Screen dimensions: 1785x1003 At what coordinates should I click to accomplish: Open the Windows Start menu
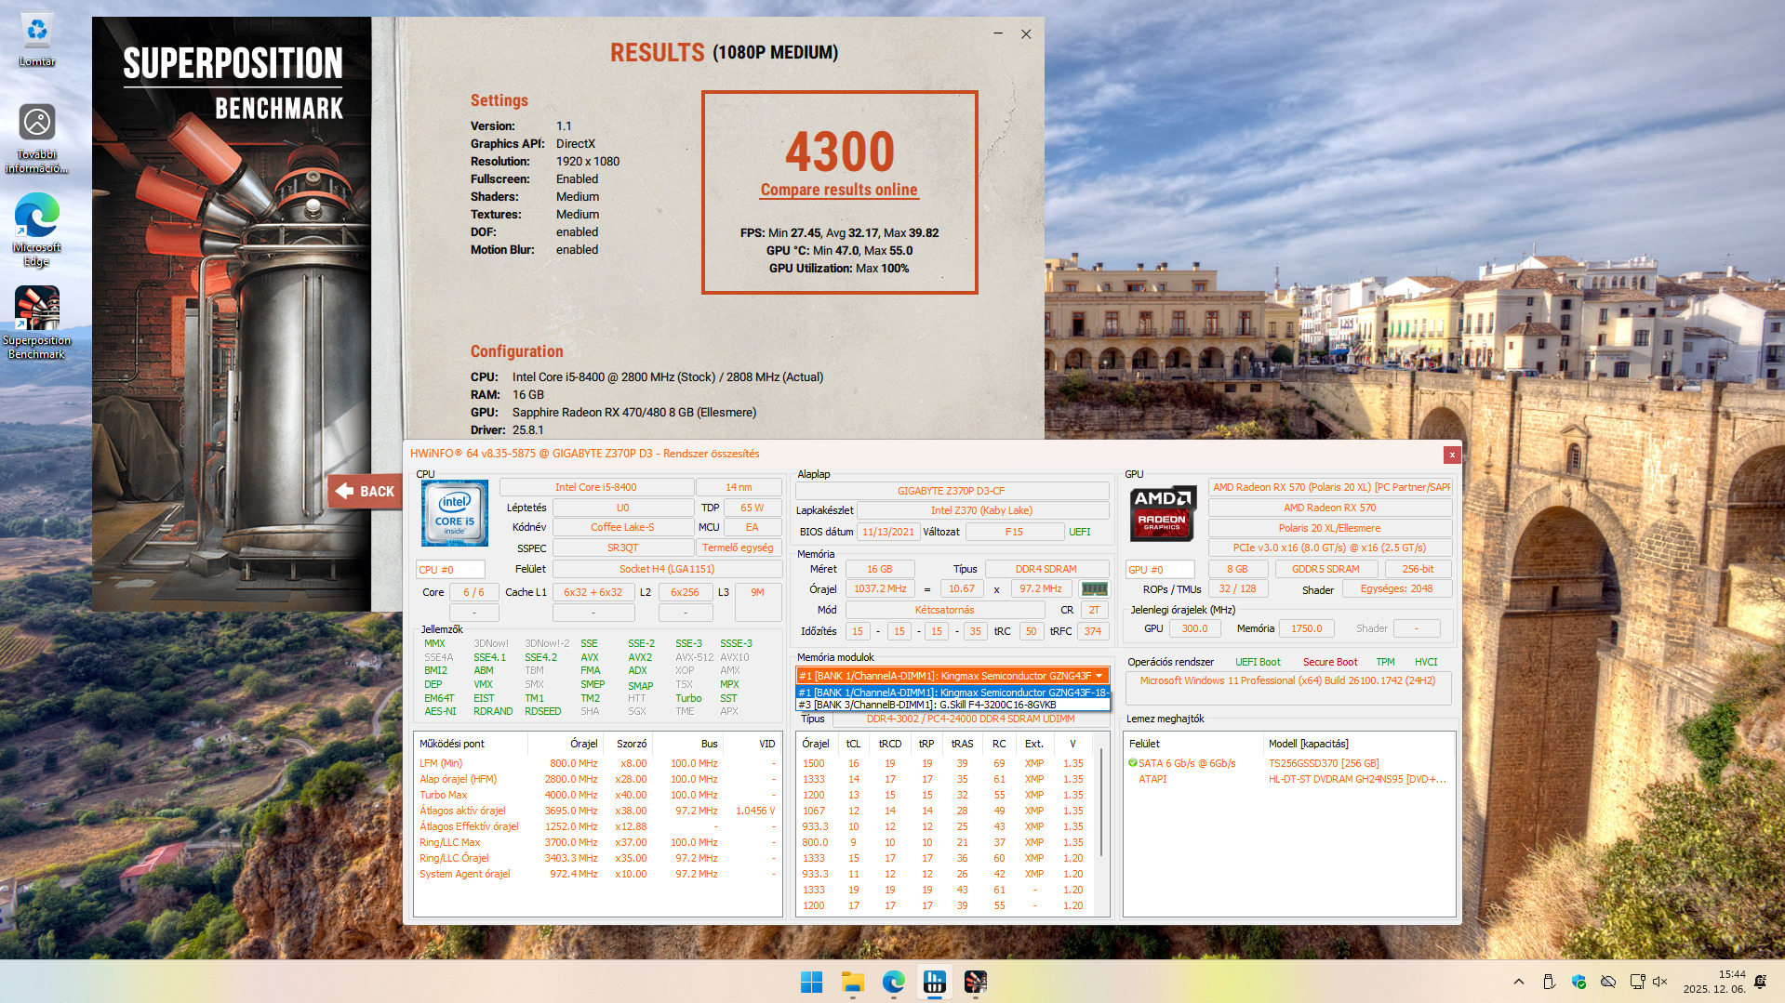pos(811,982)
